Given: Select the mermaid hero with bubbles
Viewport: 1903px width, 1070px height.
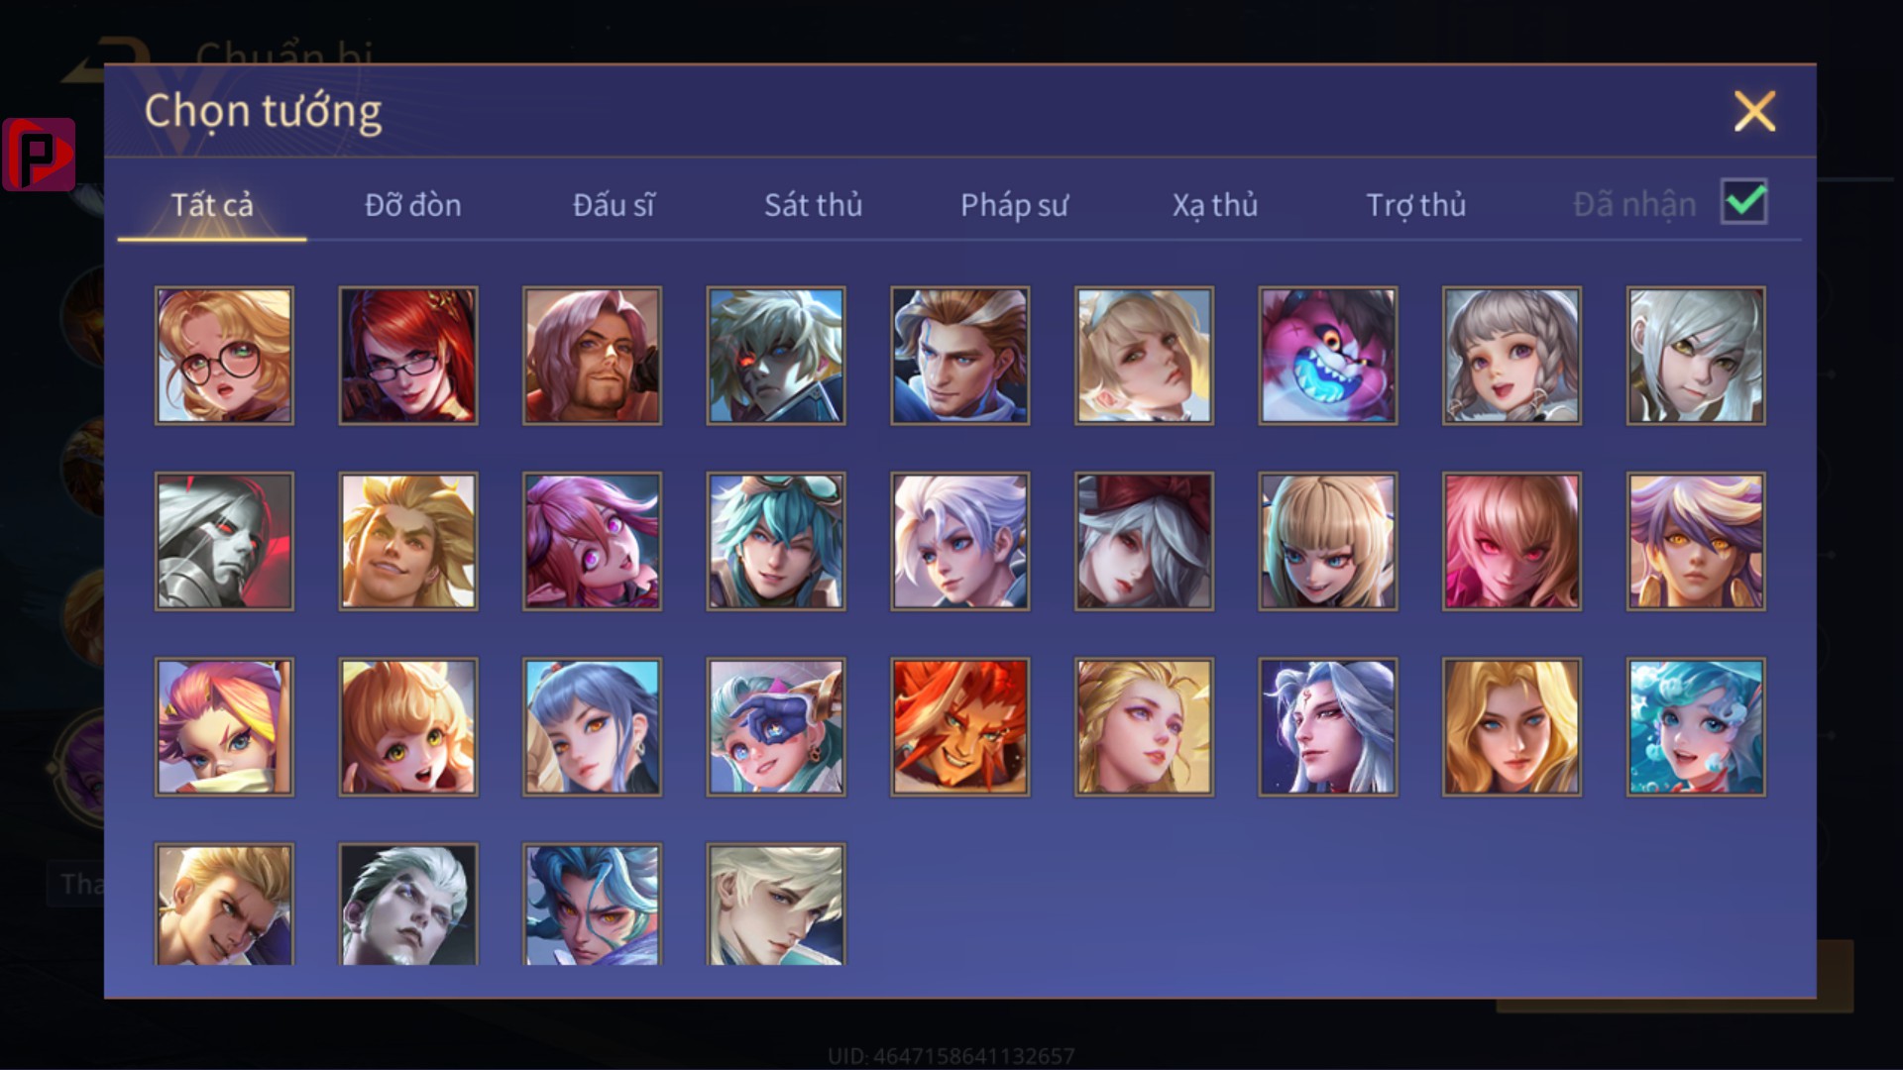Looking at the screenshot, I should (1696, 727).
